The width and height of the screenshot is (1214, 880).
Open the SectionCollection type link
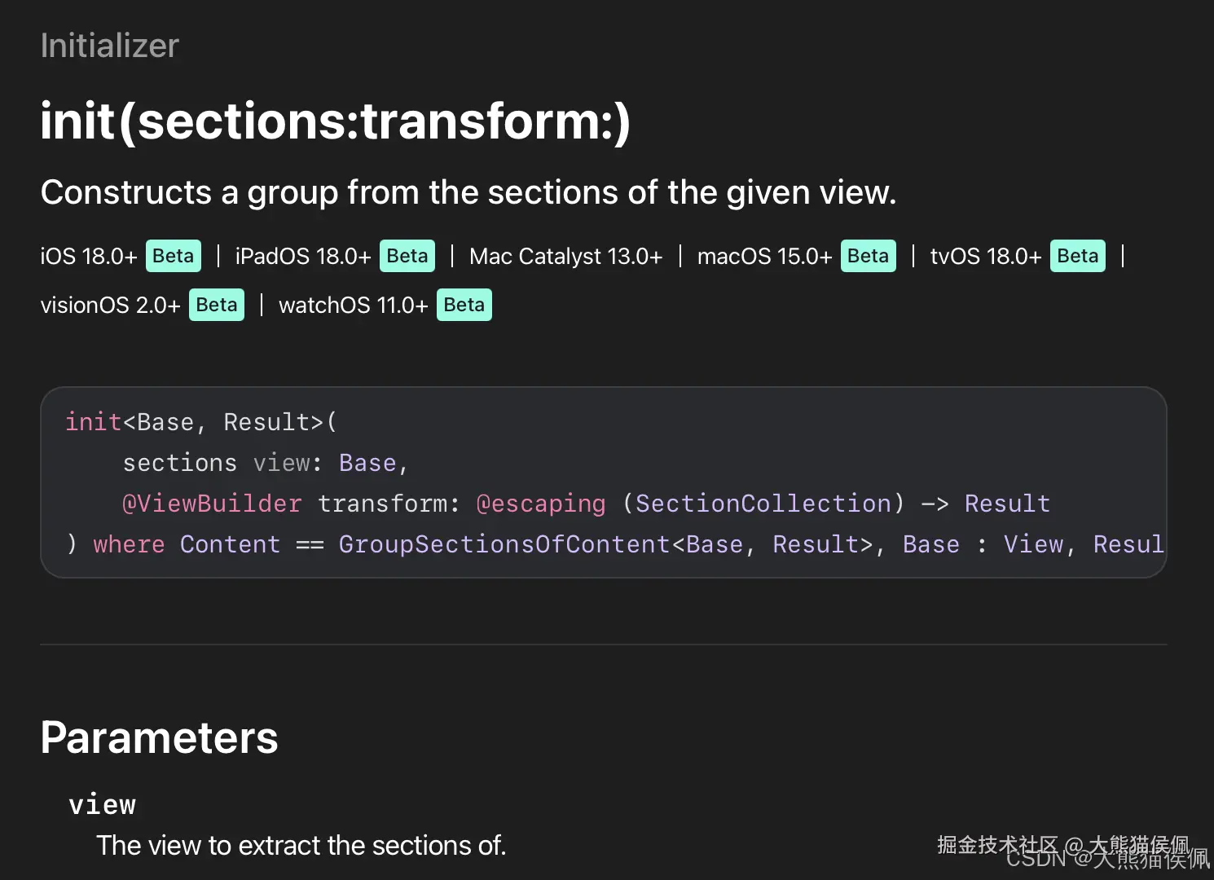(763, 504)
